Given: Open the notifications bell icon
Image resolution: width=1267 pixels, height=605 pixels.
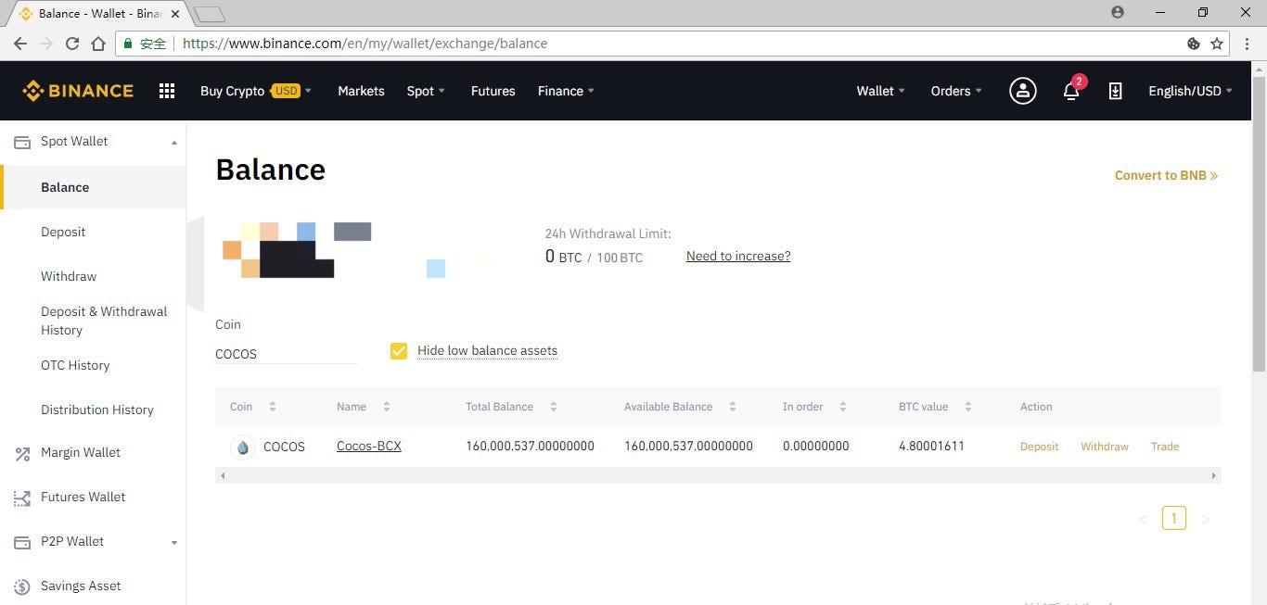Looking at the screenshot, I should tap(1071, 91).
